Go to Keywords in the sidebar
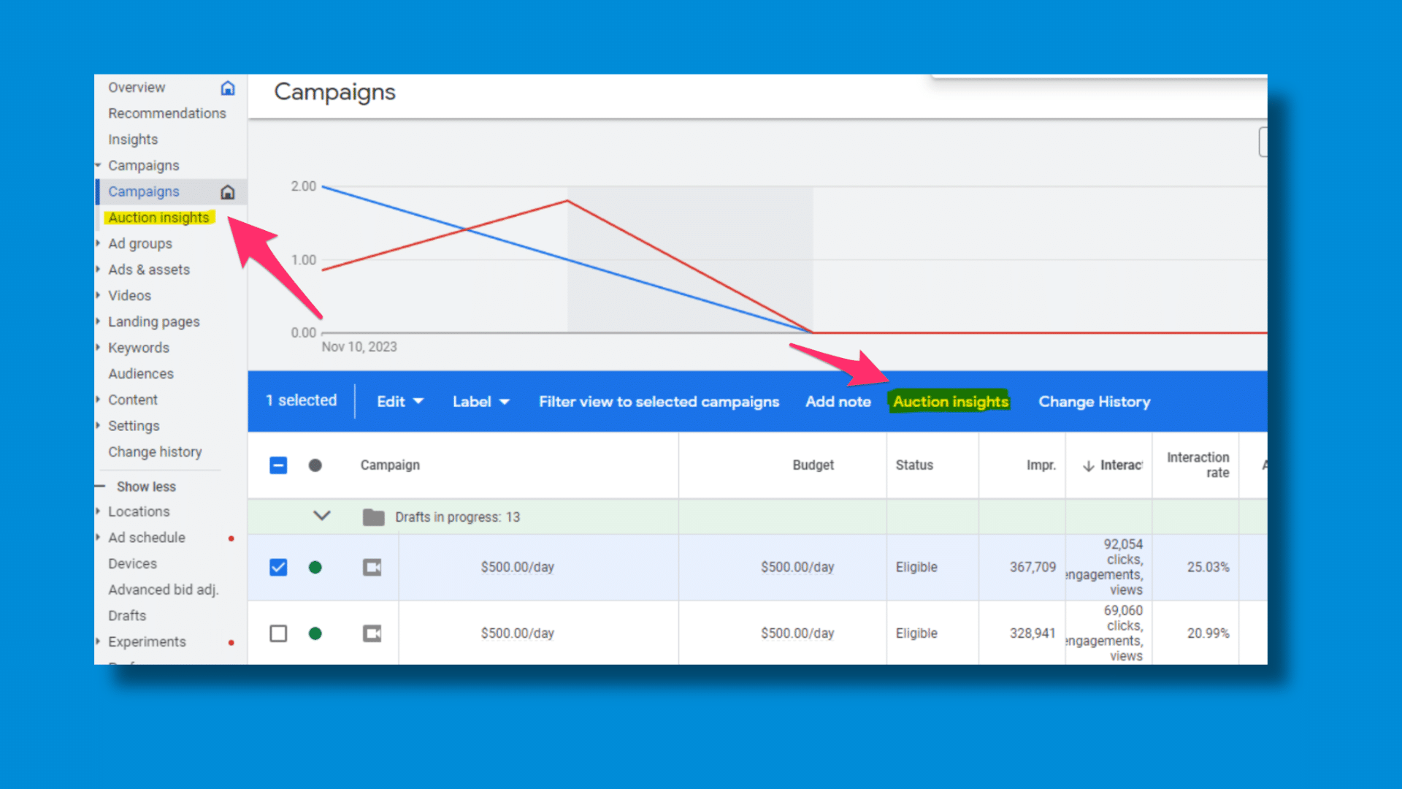Screen dimensions: 1402x789 [139, 348]
